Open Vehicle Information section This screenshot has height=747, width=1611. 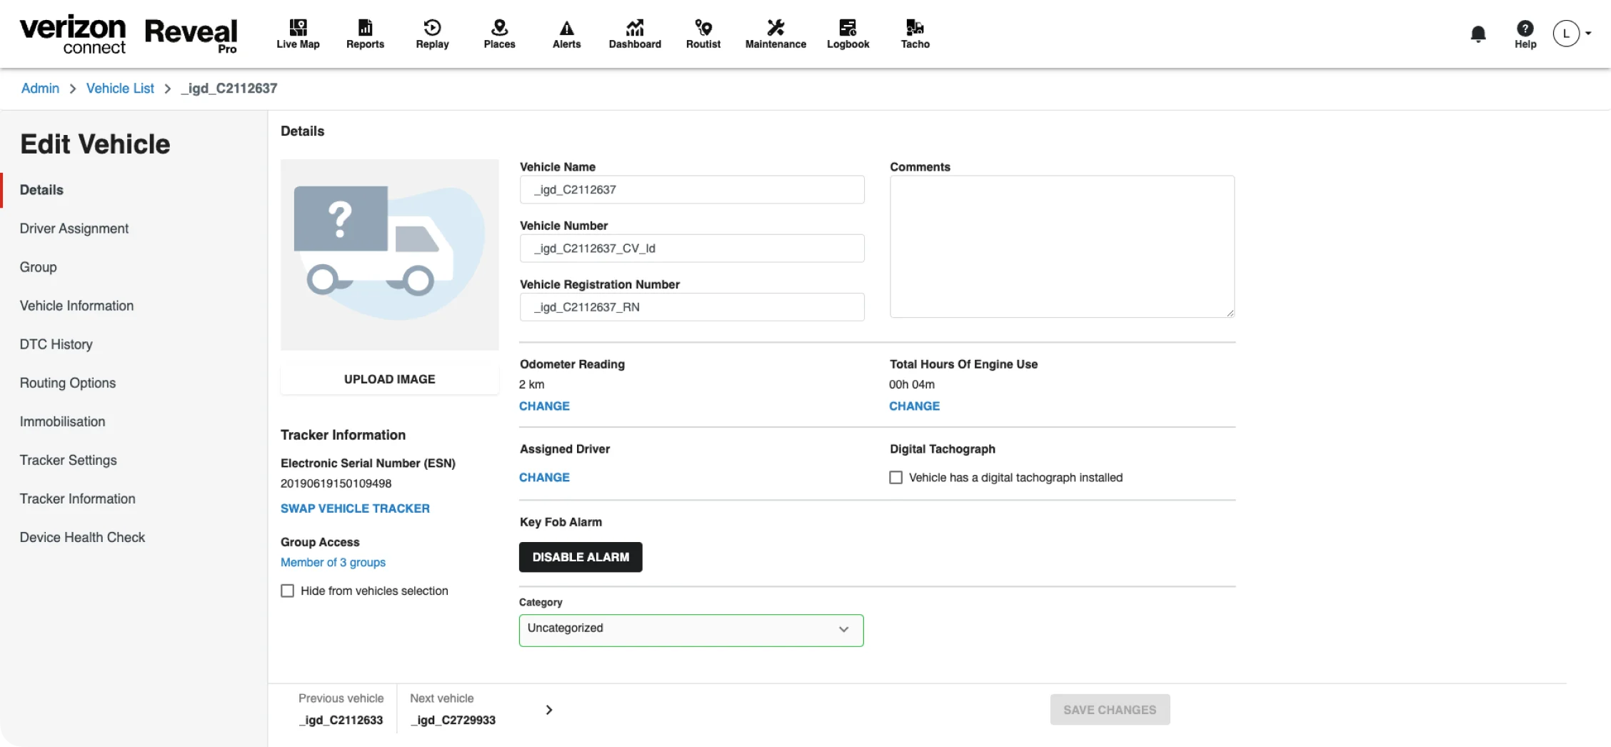[76, 306]
